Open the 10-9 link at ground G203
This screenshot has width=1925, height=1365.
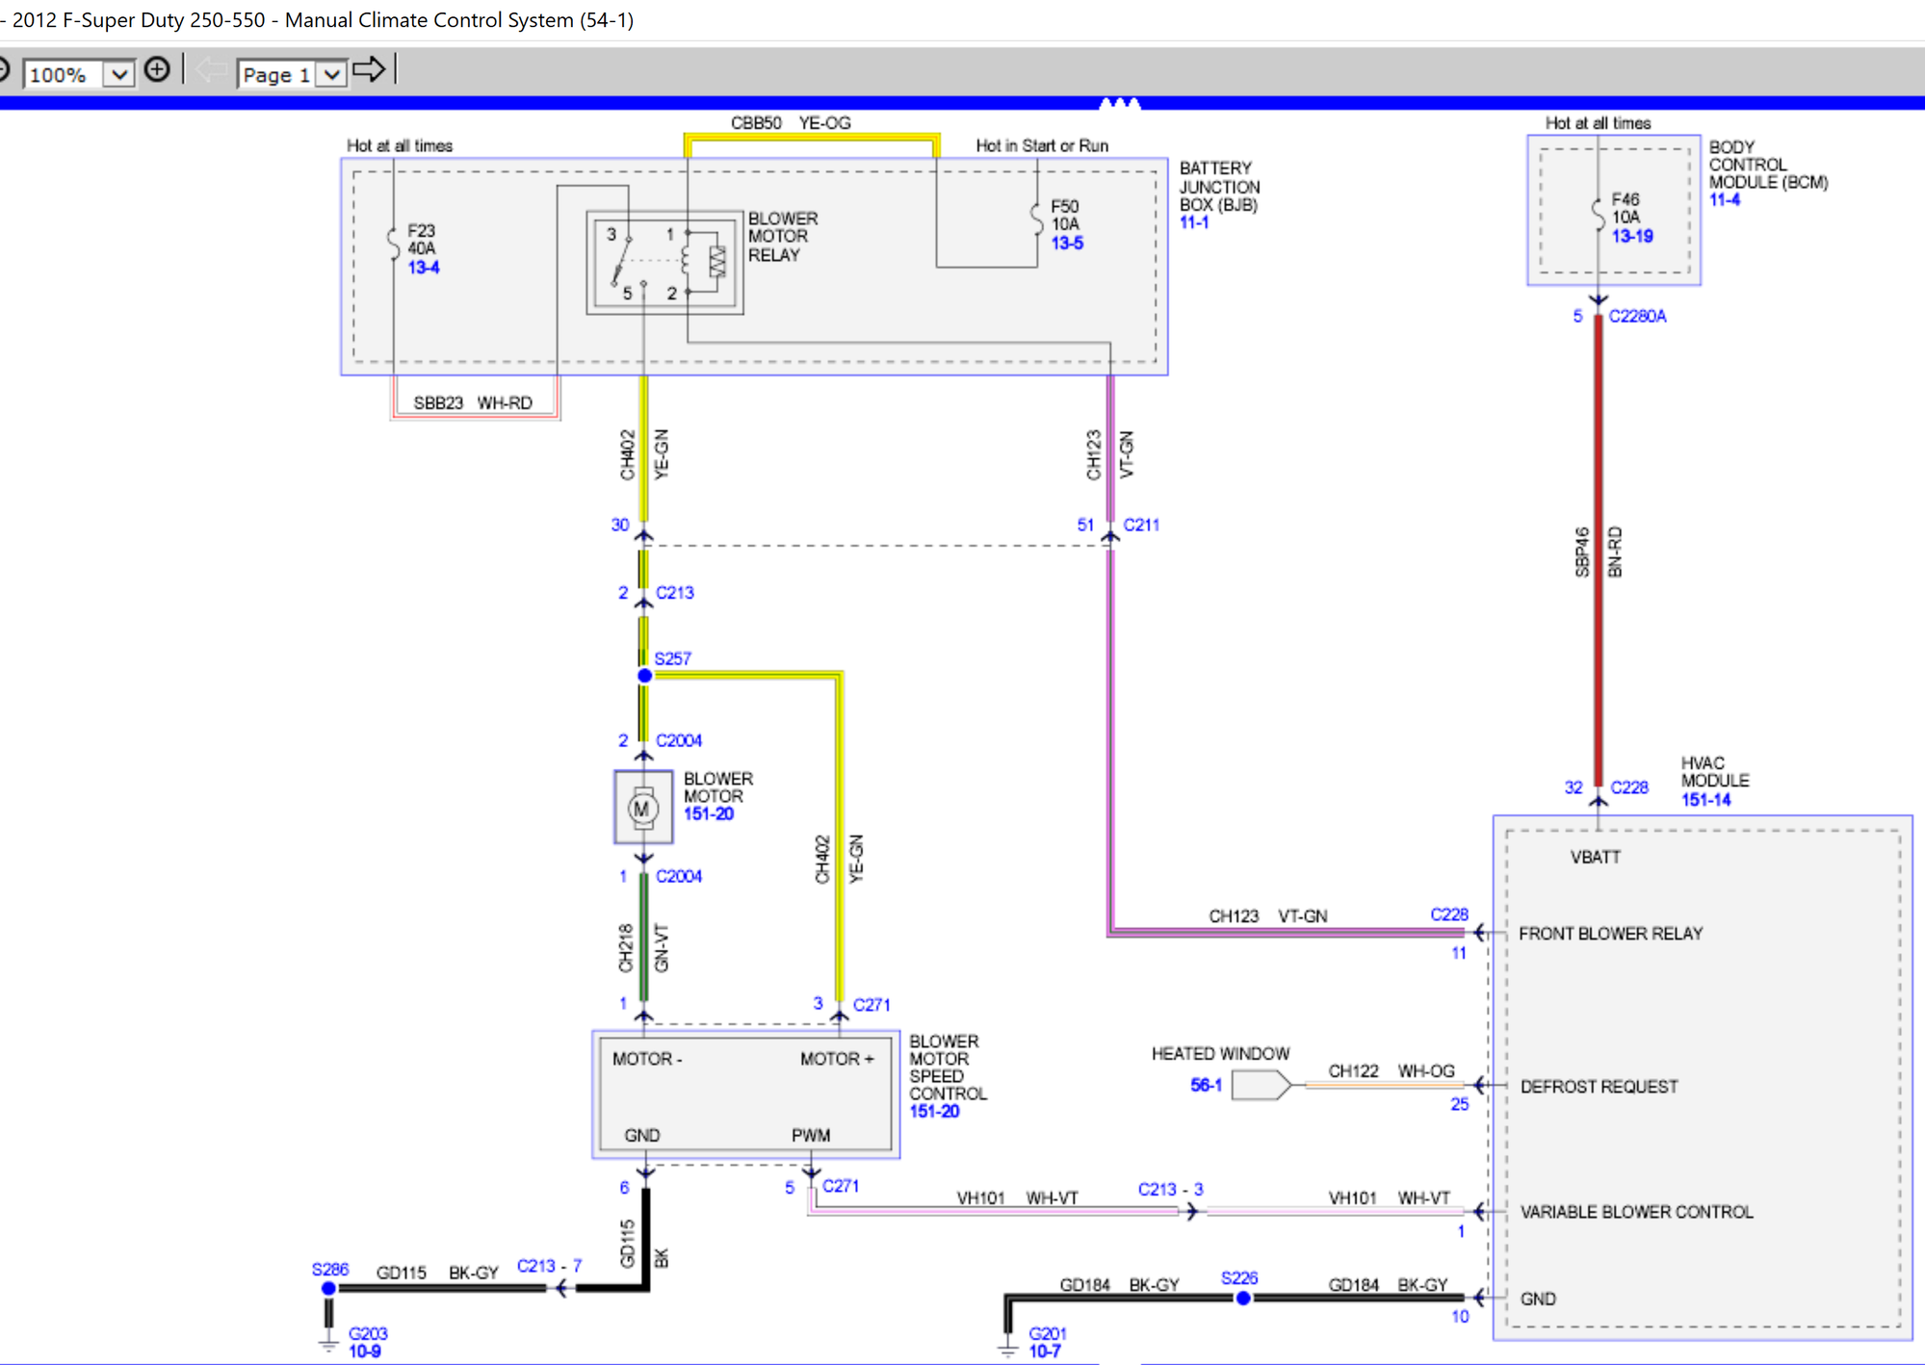pos(363,1351)
